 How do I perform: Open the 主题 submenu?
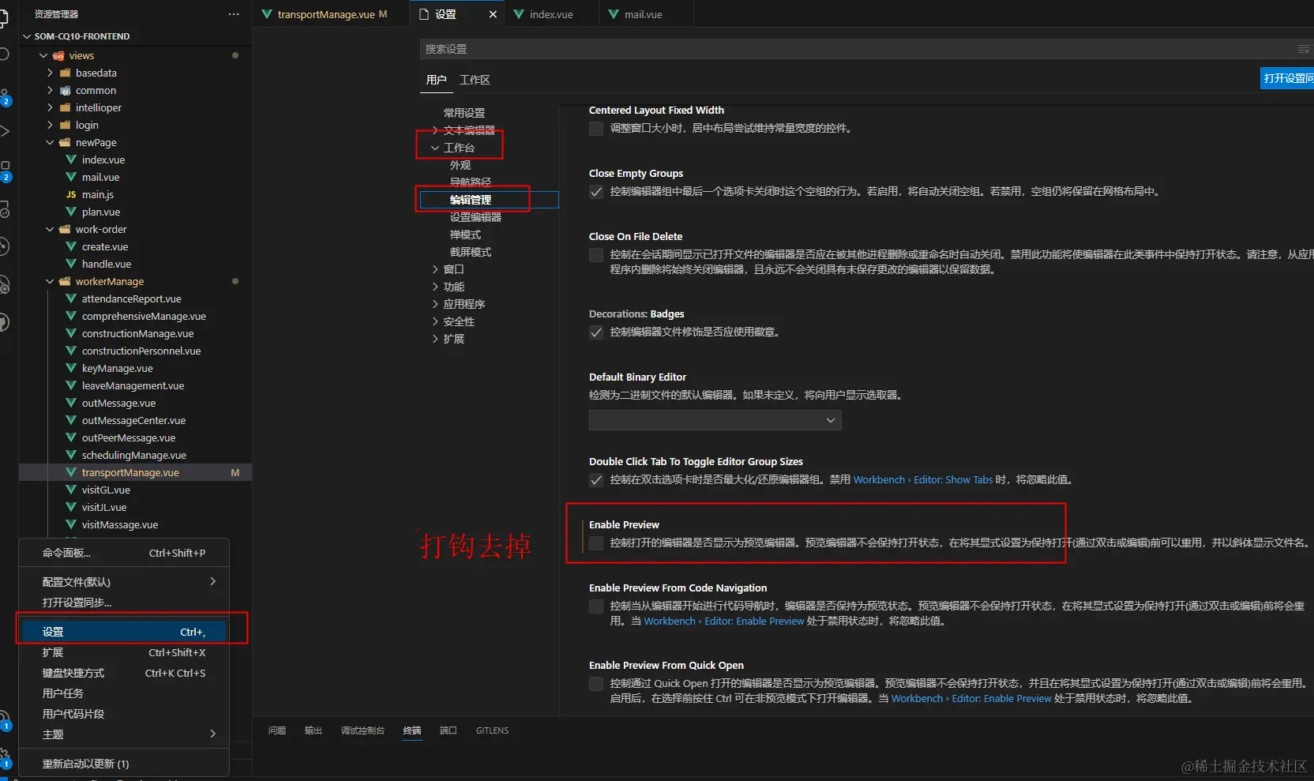(124, 734)
